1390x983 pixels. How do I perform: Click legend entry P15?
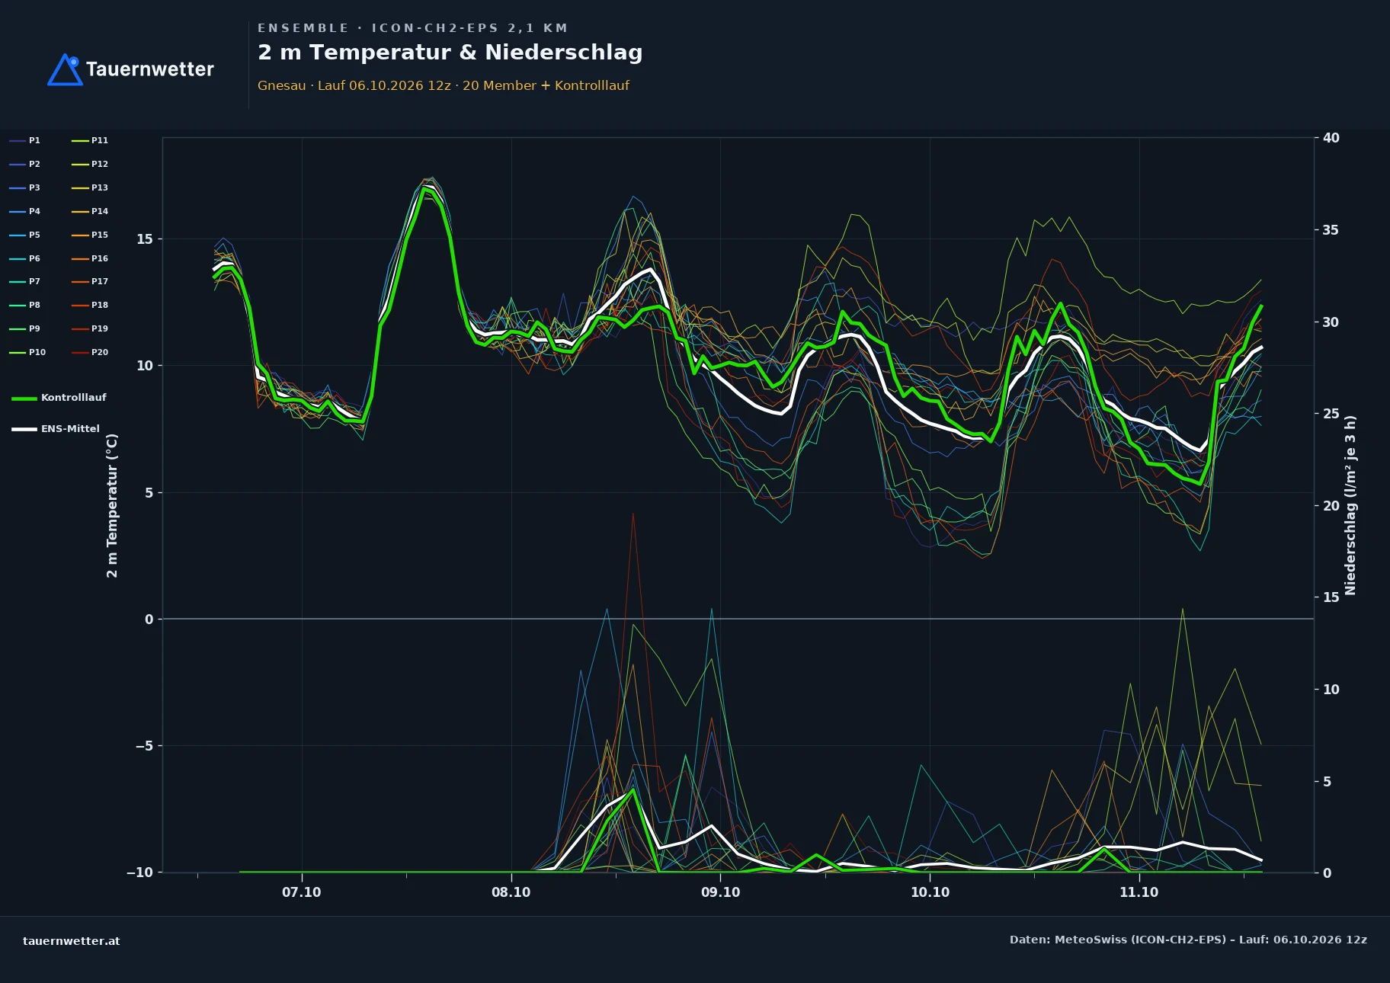[x=90, y=235]
